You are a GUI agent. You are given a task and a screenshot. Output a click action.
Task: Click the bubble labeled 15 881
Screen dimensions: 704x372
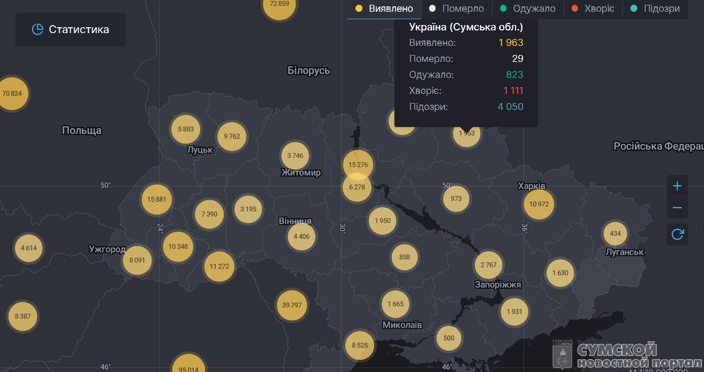[156, 199]
